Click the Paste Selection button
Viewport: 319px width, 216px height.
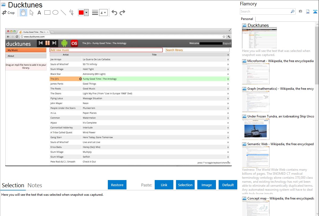pos(185,185)
